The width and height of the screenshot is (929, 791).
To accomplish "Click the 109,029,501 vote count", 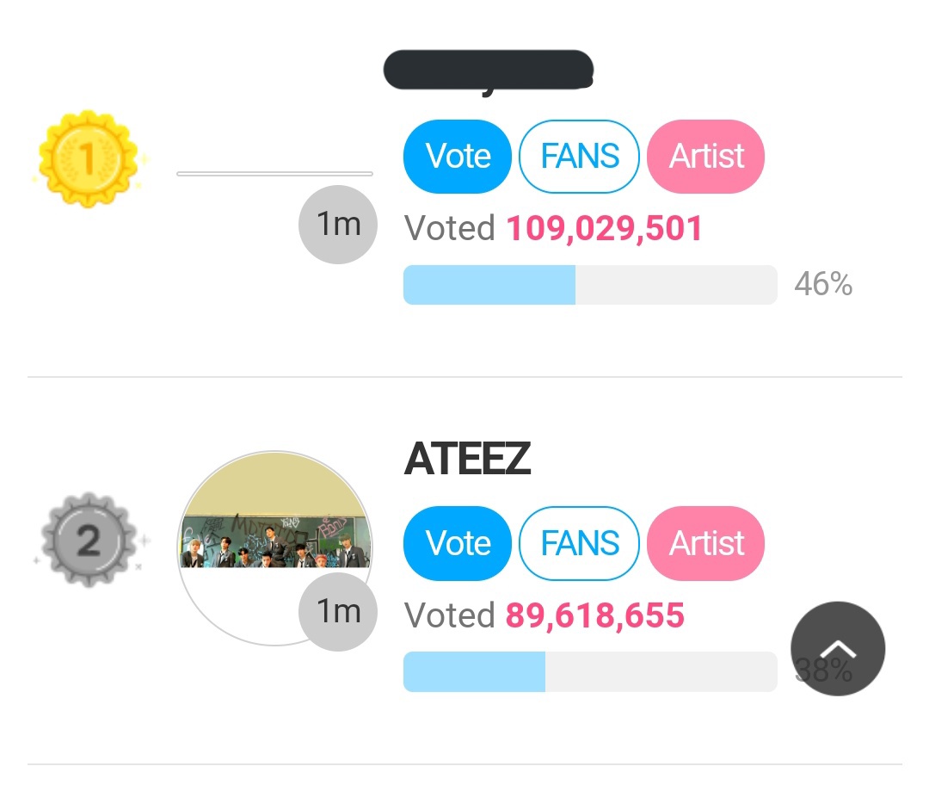I will click(604, 229).
